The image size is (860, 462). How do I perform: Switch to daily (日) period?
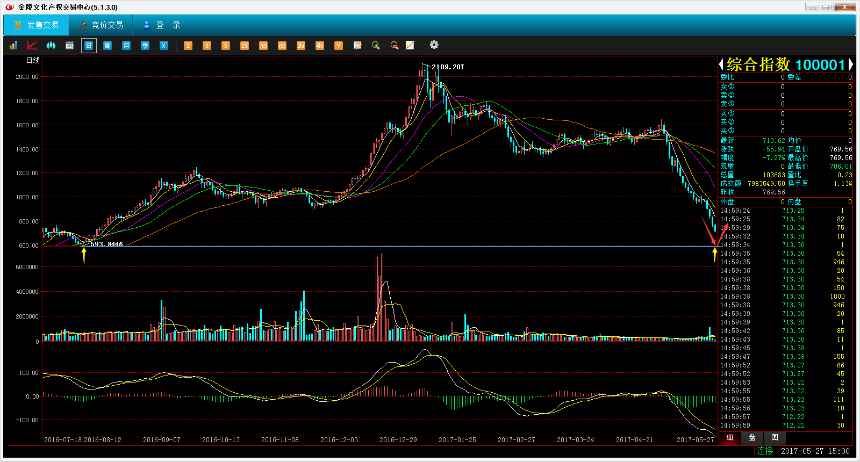tap(89, 46)
